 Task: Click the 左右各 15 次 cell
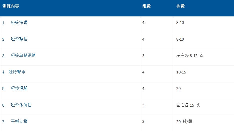[x=188, y=105]
